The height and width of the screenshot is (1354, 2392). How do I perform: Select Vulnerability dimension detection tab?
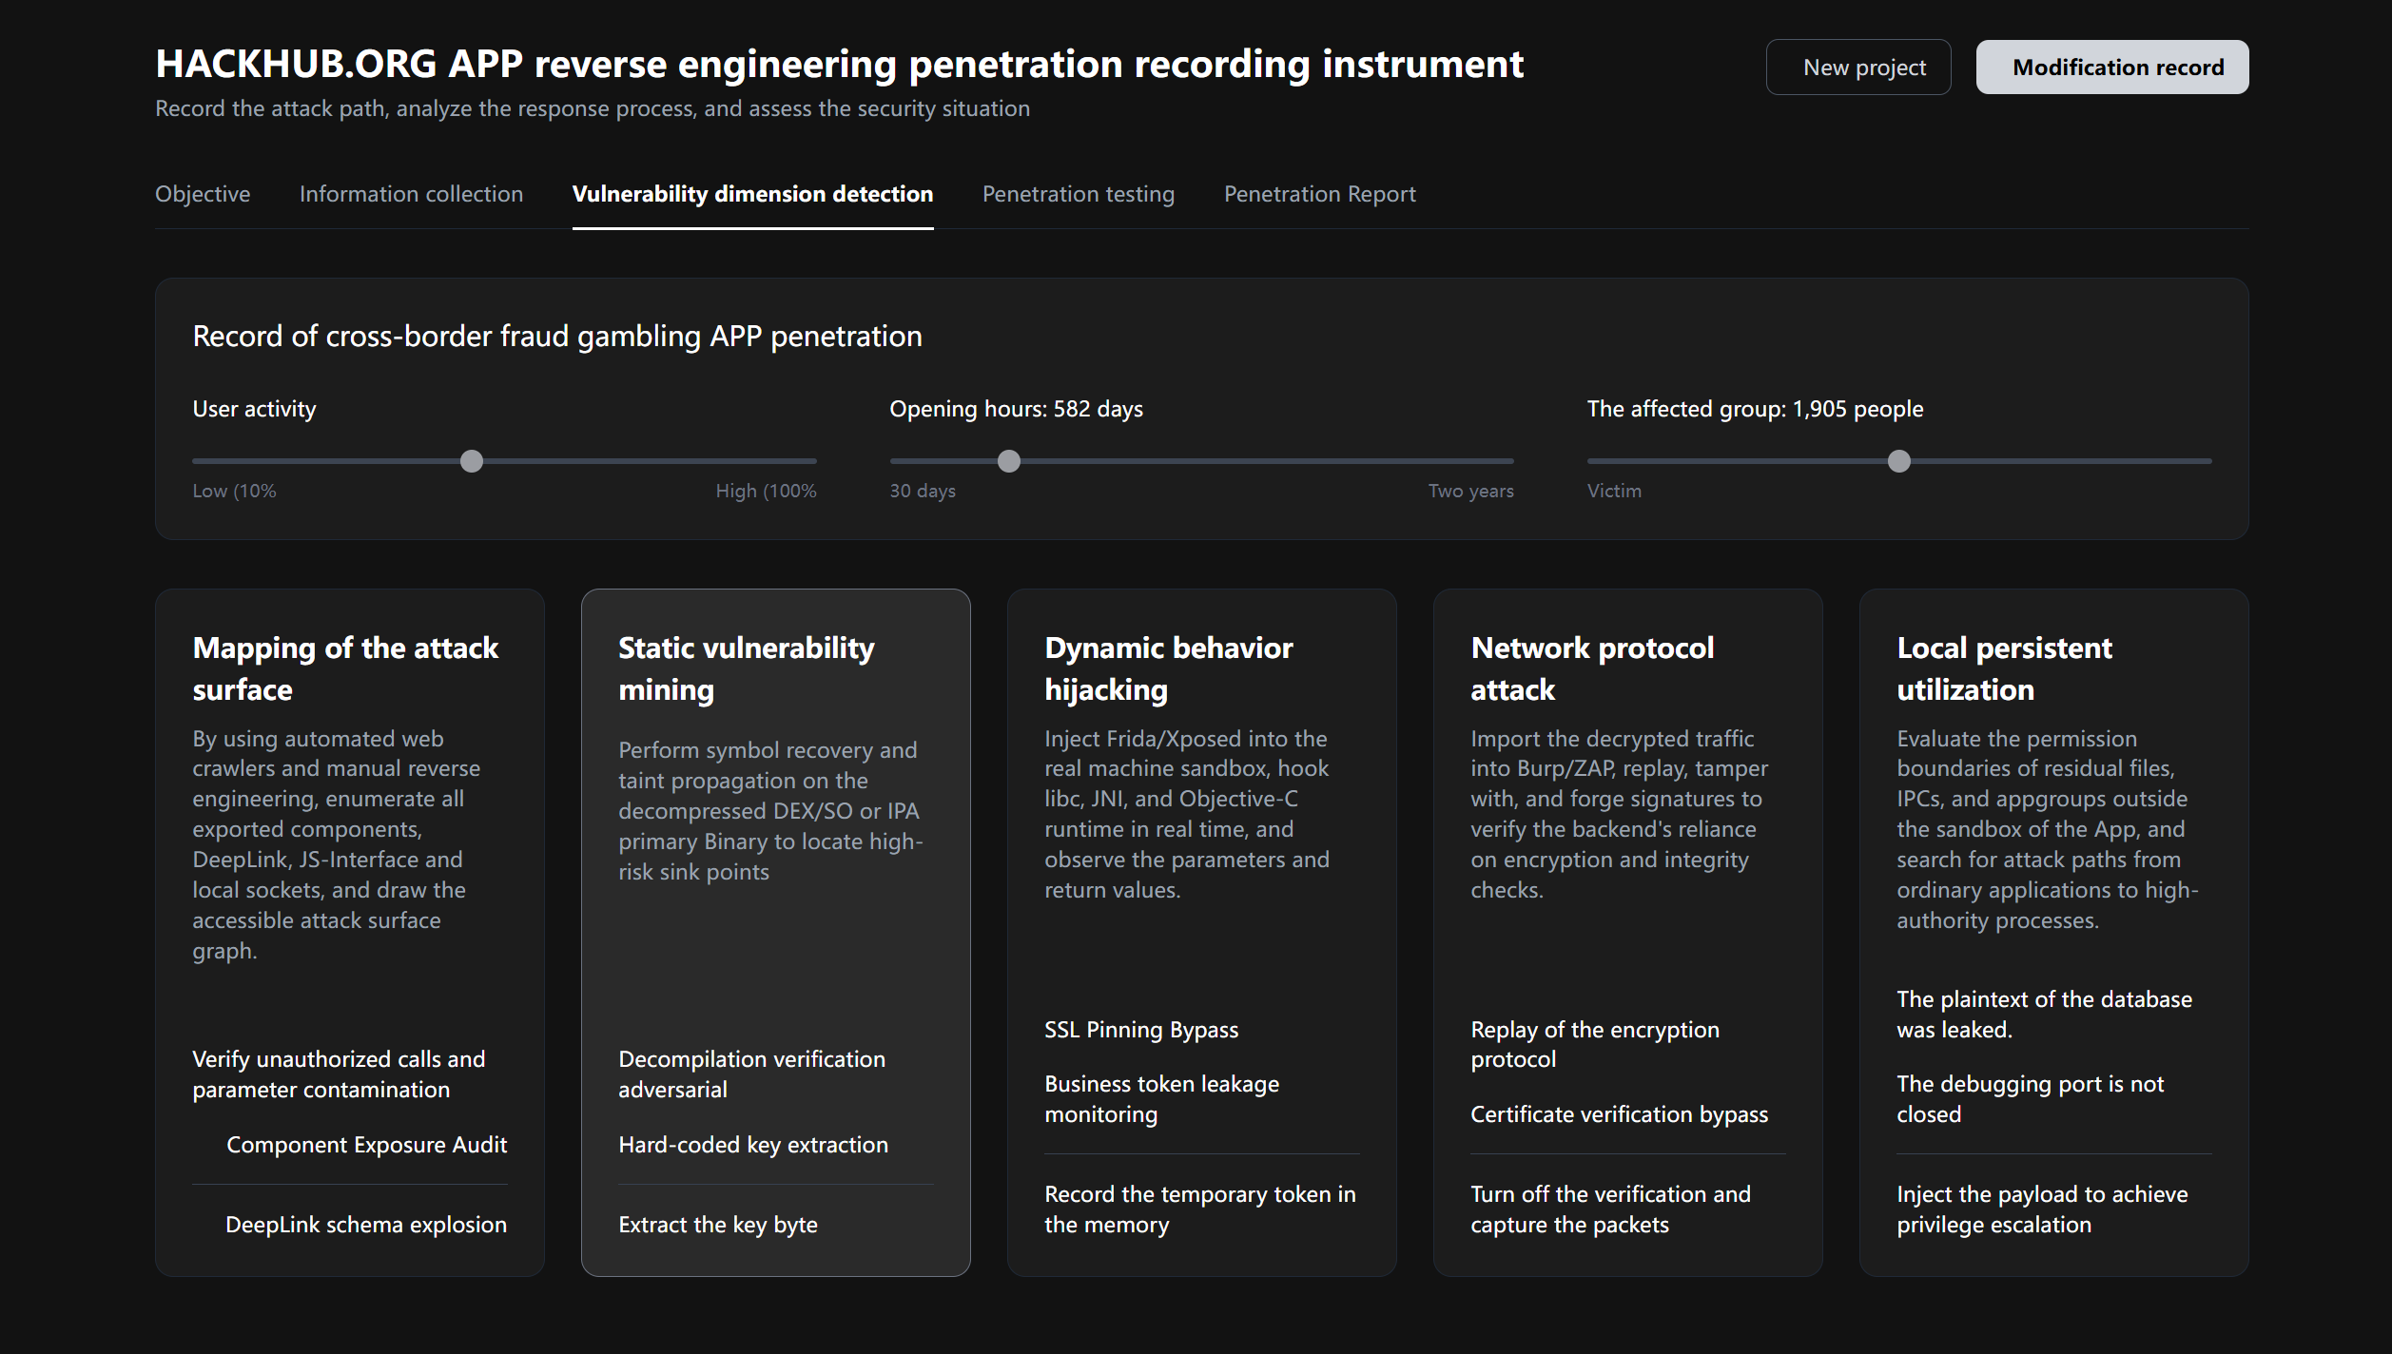(x=752, y=194)
